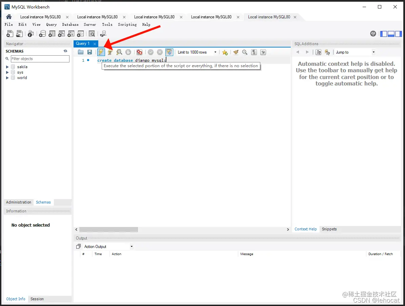Viewport: 405px width, 306px height.
Task: Click the Filter objects search field
Action: (40, 59)
